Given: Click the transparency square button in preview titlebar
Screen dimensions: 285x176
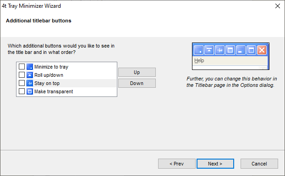Looking at the screenshot, I should point(230,50).
